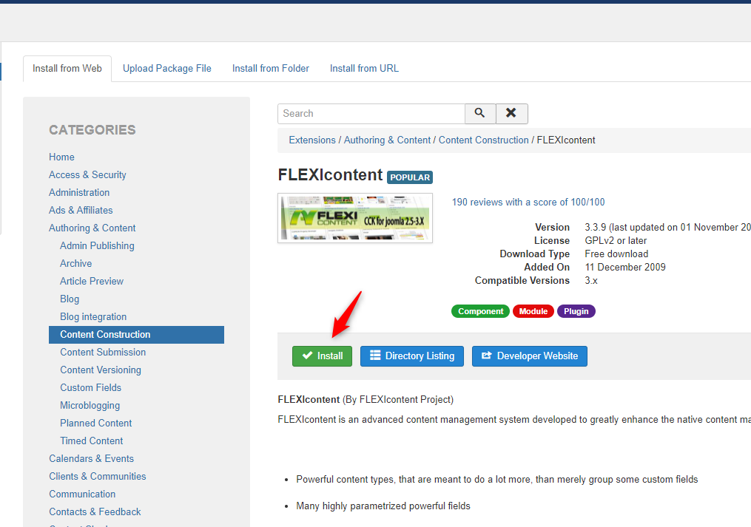
Task: Switch to Upload Package File tab
Action: pyautogui.click(x=166, y=69)
